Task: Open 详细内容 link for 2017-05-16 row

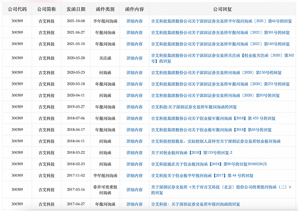Action: (x=135, y=190)
